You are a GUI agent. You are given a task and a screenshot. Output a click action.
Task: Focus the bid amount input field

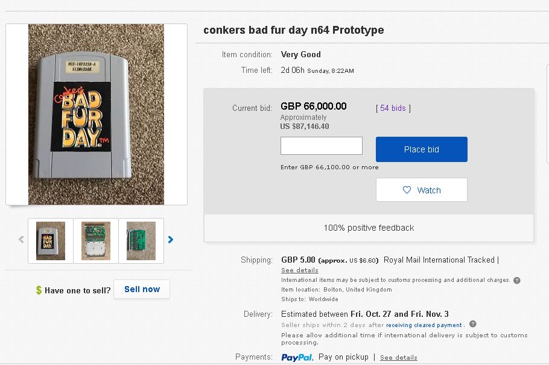click(322, 146)
